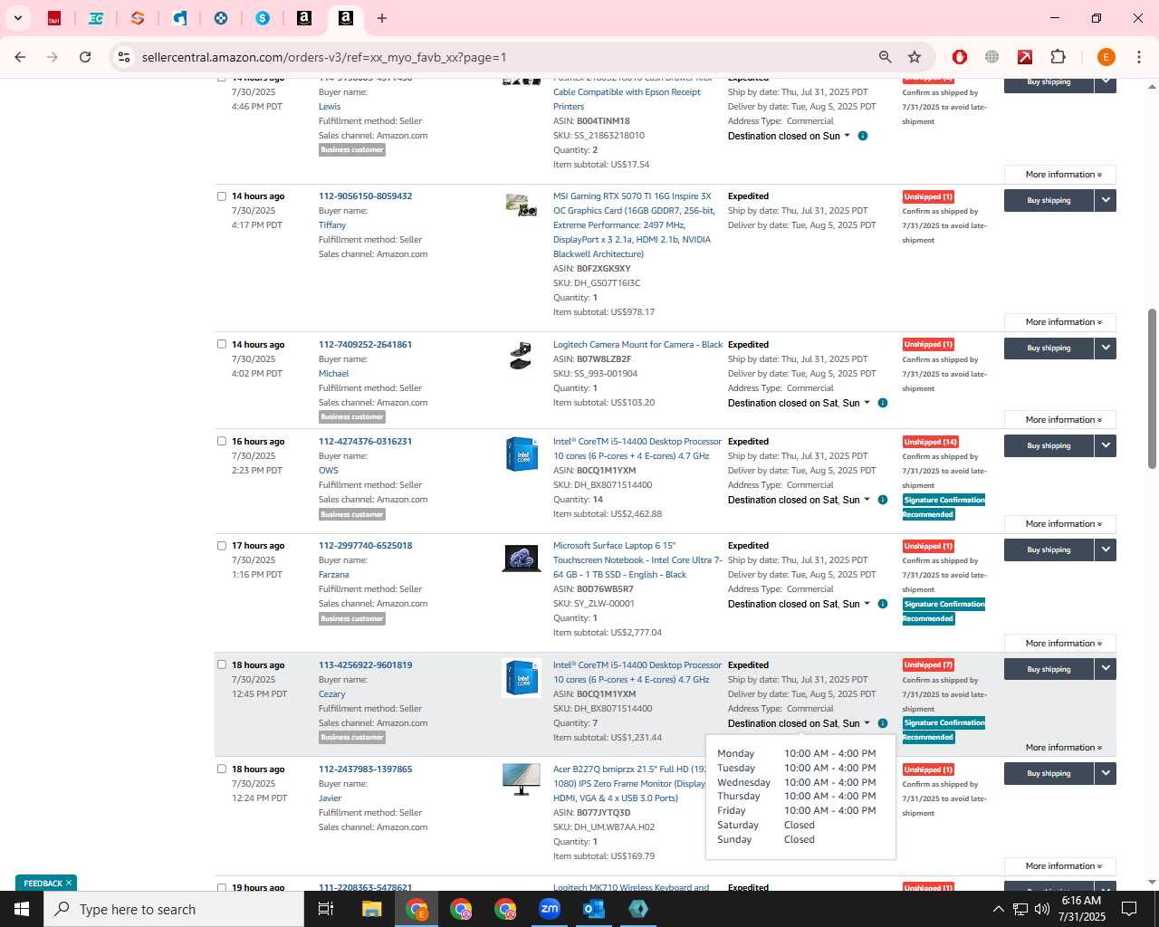Select checkbox for order 112-2437983-1397865
The width and height of the screenshot is (1159, 927).
click(222, 769)
